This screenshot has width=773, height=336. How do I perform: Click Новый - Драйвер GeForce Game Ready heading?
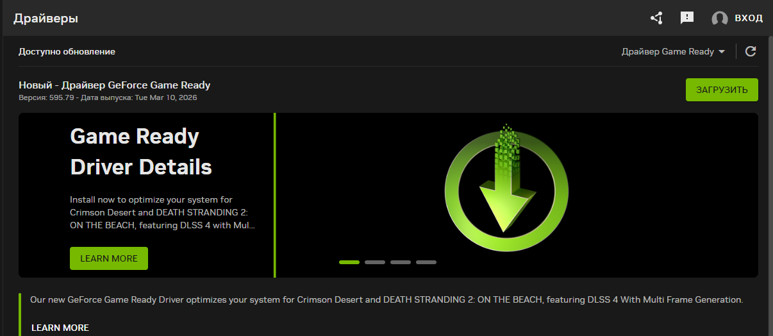coord(114,85)
